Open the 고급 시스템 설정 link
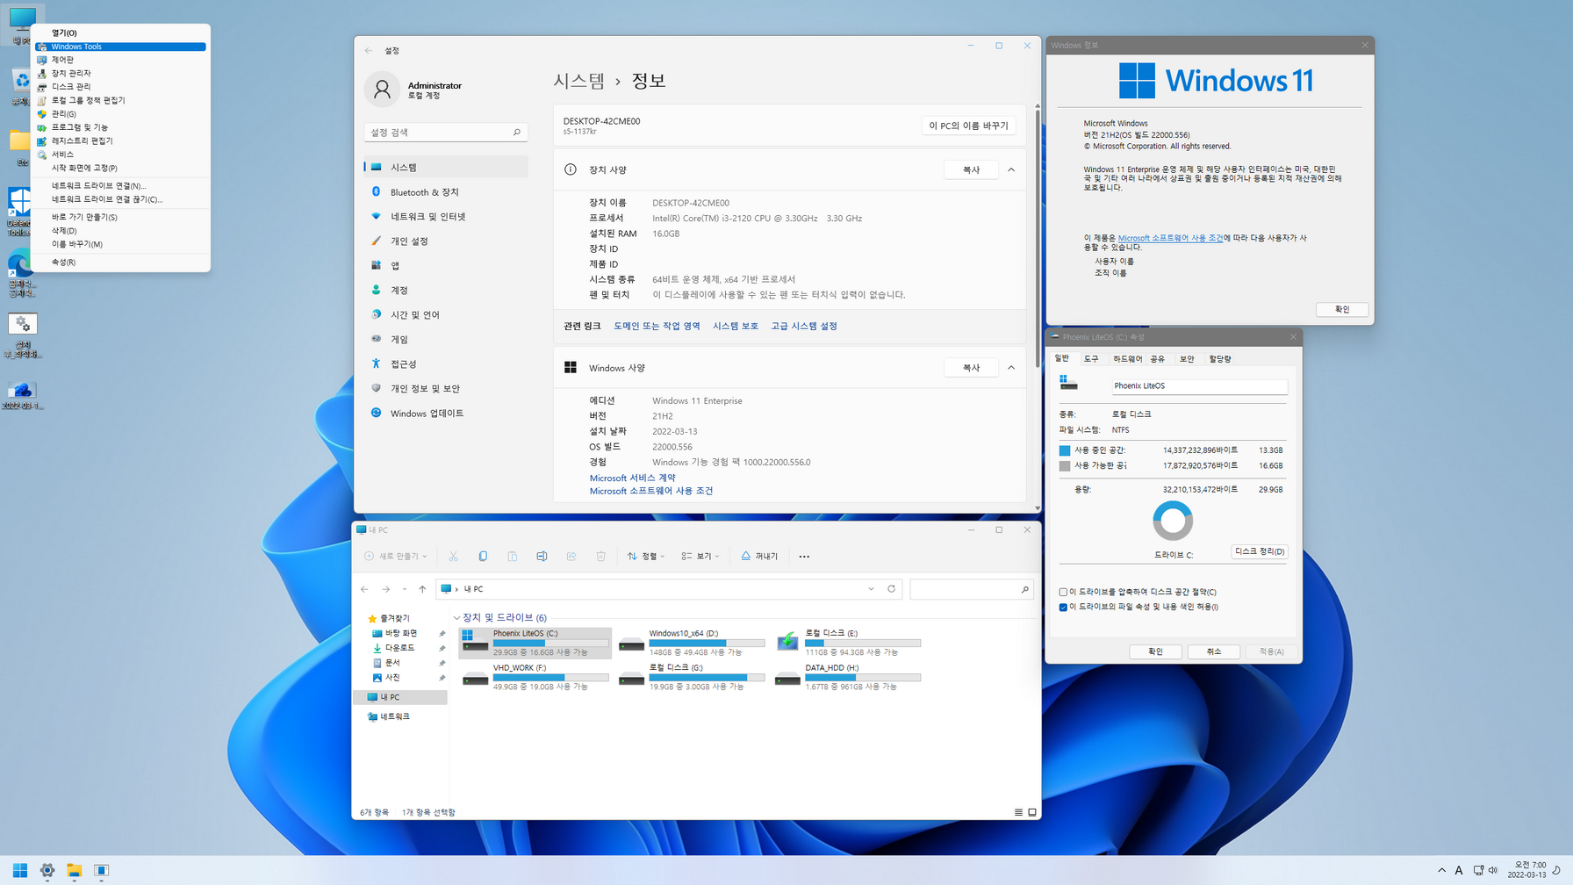The image size is (1573, 885). [803, 326]
